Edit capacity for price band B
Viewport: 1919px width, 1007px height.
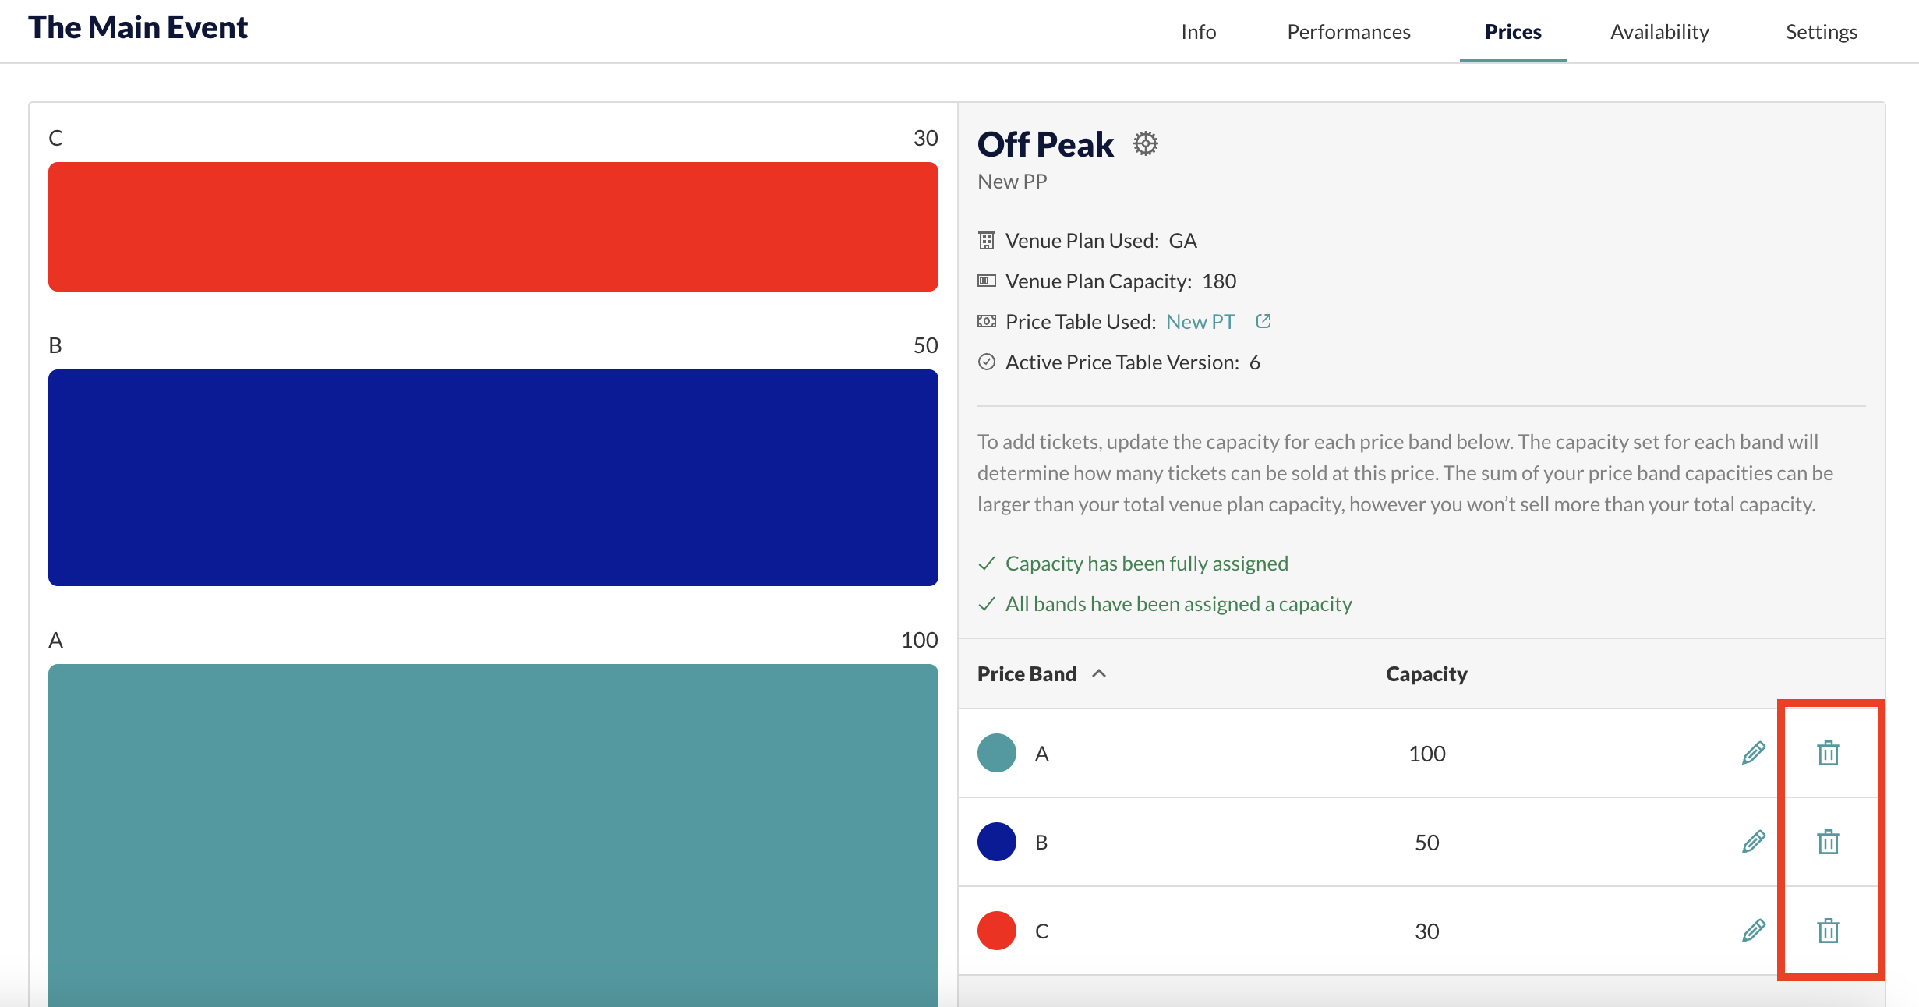(1754, 842)
